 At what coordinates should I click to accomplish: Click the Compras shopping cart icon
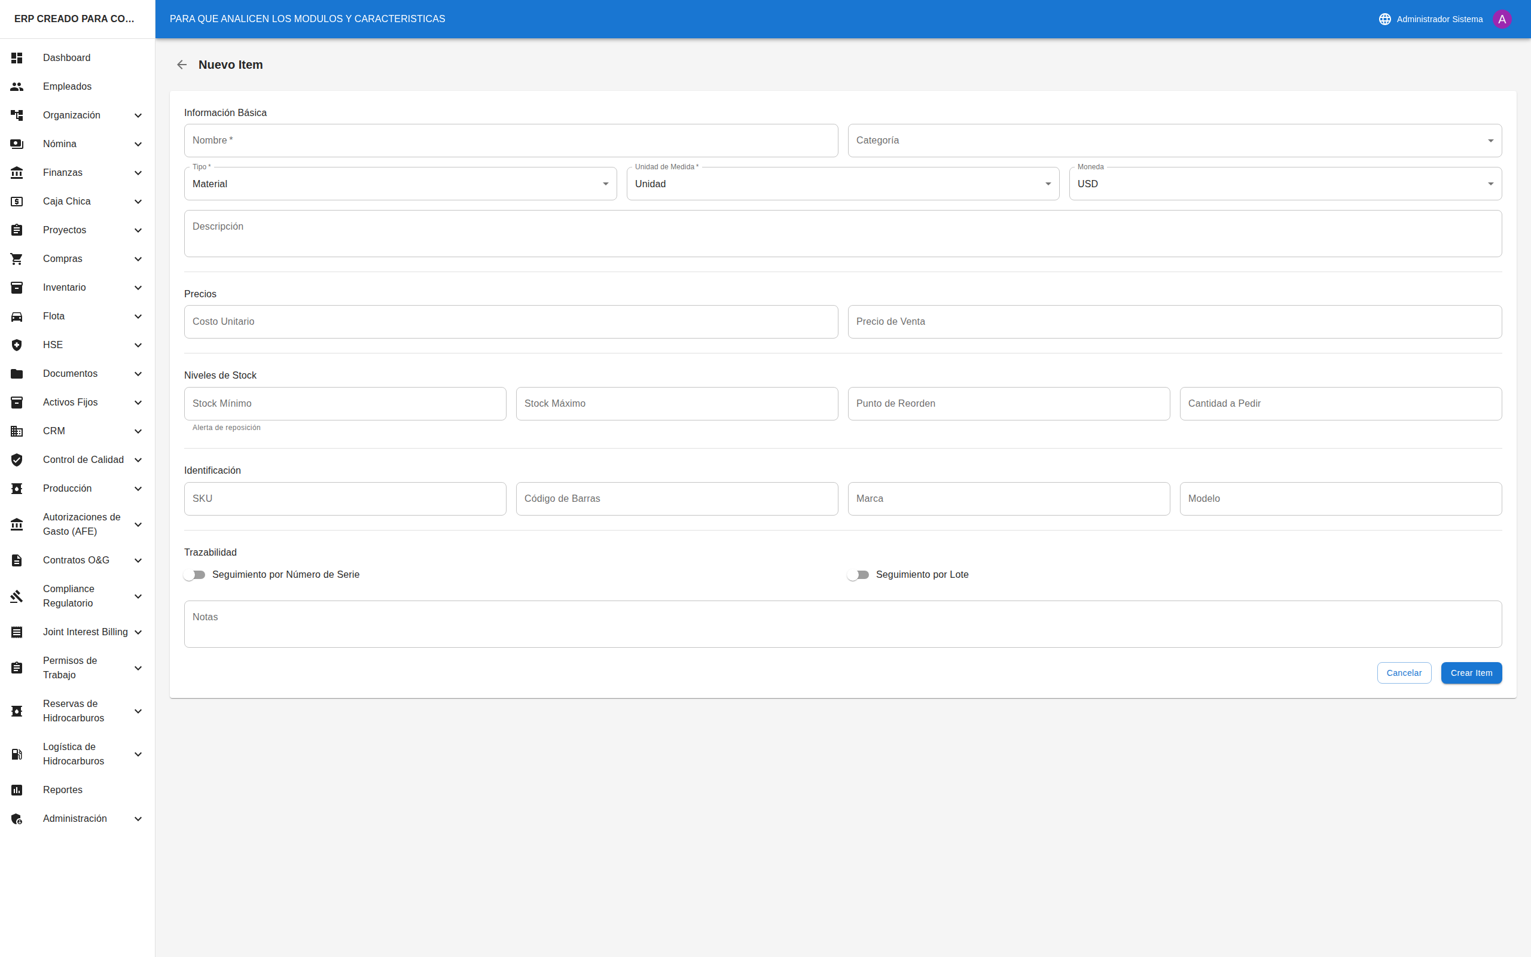17,259
